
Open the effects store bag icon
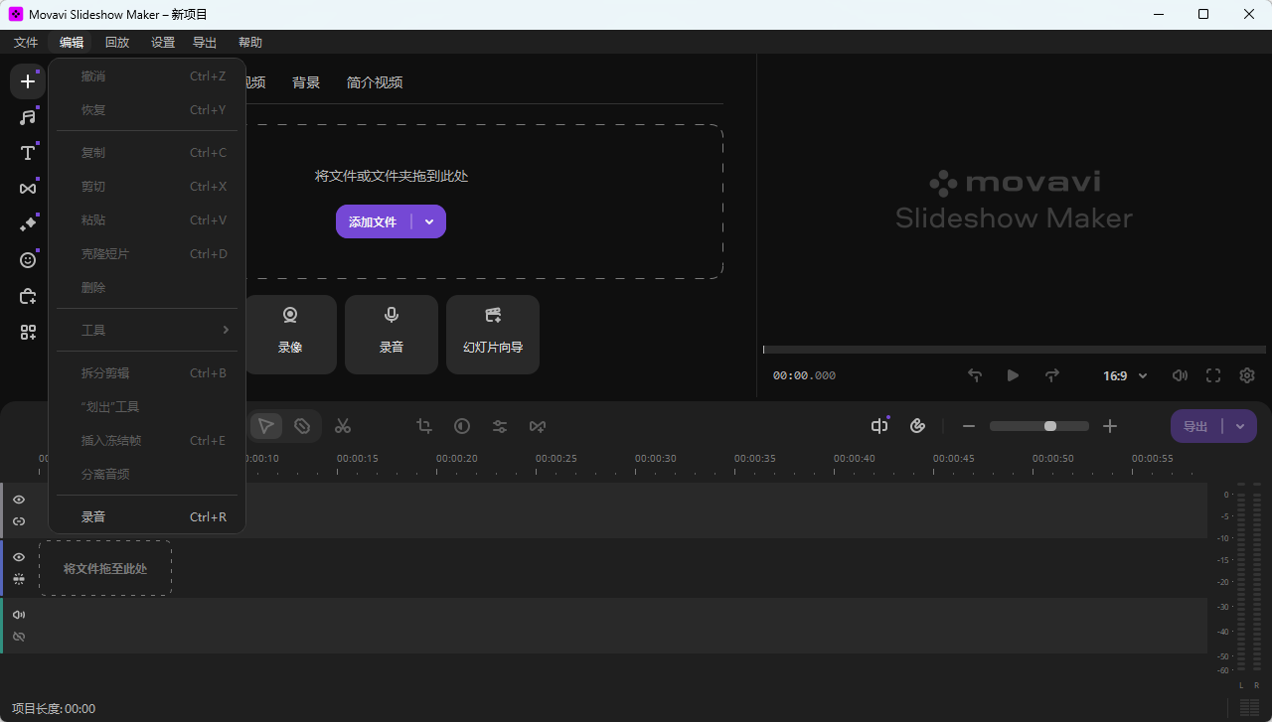(28, 296)
